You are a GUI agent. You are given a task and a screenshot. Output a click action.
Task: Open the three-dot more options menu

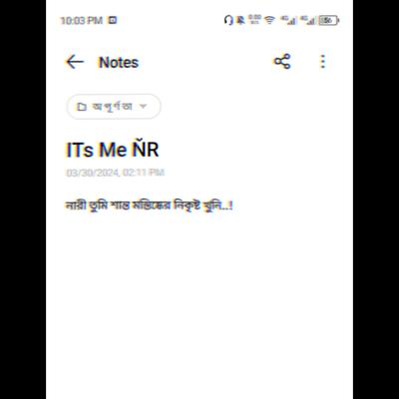[322, 62]
